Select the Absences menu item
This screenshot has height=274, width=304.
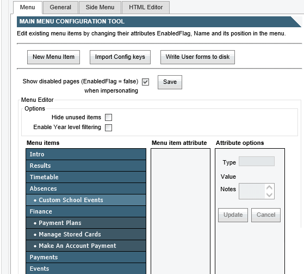[x=86, y=188]
